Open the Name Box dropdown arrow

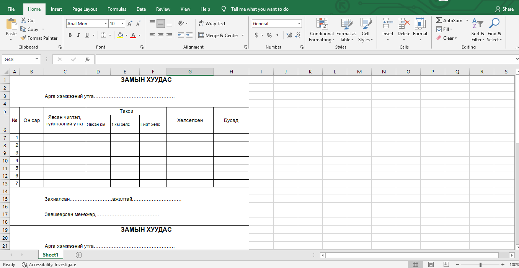pos(37,59)
